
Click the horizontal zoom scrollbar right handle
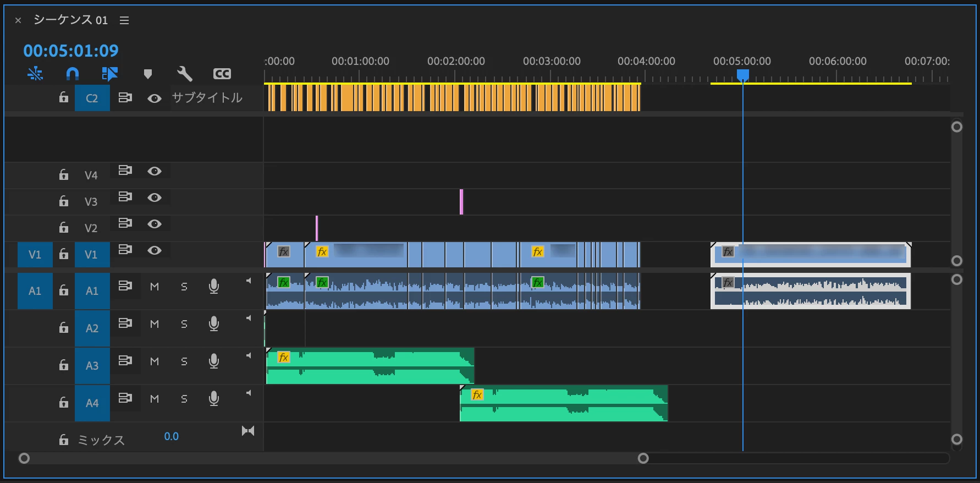643,458
